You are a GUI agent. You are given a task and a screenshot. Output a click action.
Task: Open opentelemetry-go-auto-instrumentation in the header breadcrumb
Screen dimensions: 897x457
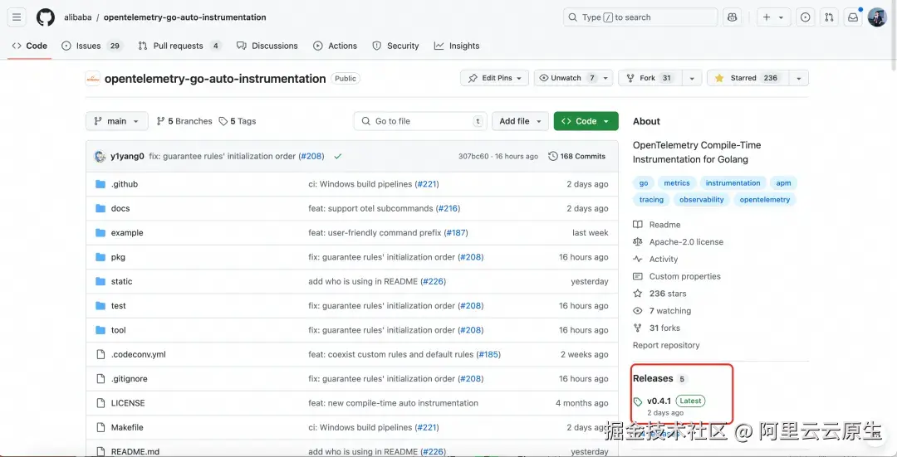point(184,17)
